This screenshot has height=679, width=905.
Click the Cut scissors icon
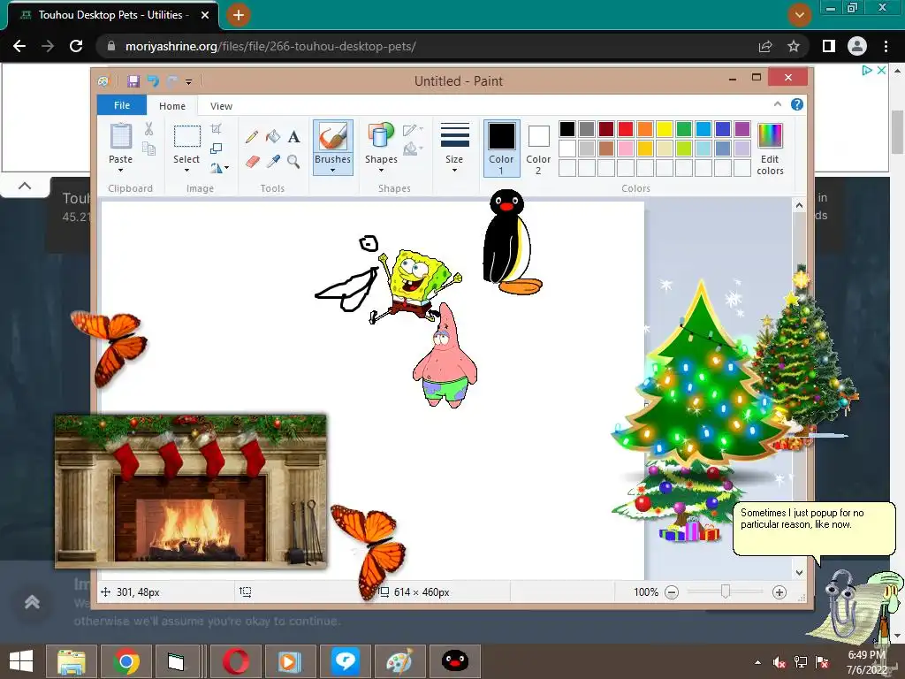click(148, 129)
